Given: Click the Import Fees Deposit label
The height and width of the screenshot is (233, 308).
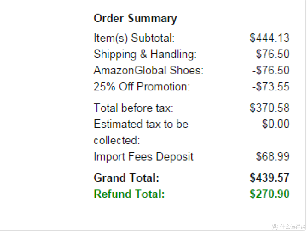Looking at the screenshot, I should pyautogui.click(x=143, y=157).
